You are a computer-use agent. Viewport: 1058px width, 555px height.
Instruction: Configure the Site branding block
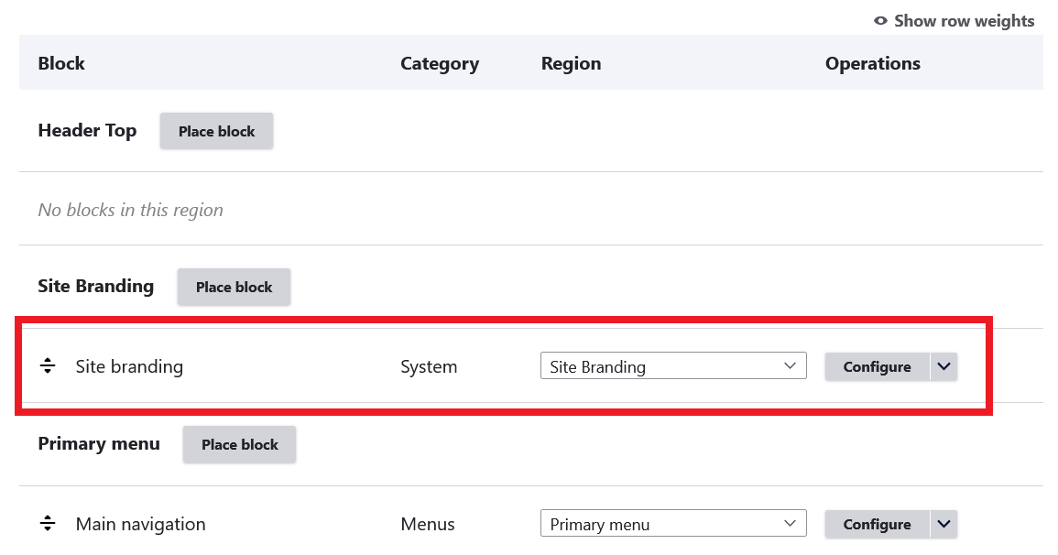click(x=877, y=366)
